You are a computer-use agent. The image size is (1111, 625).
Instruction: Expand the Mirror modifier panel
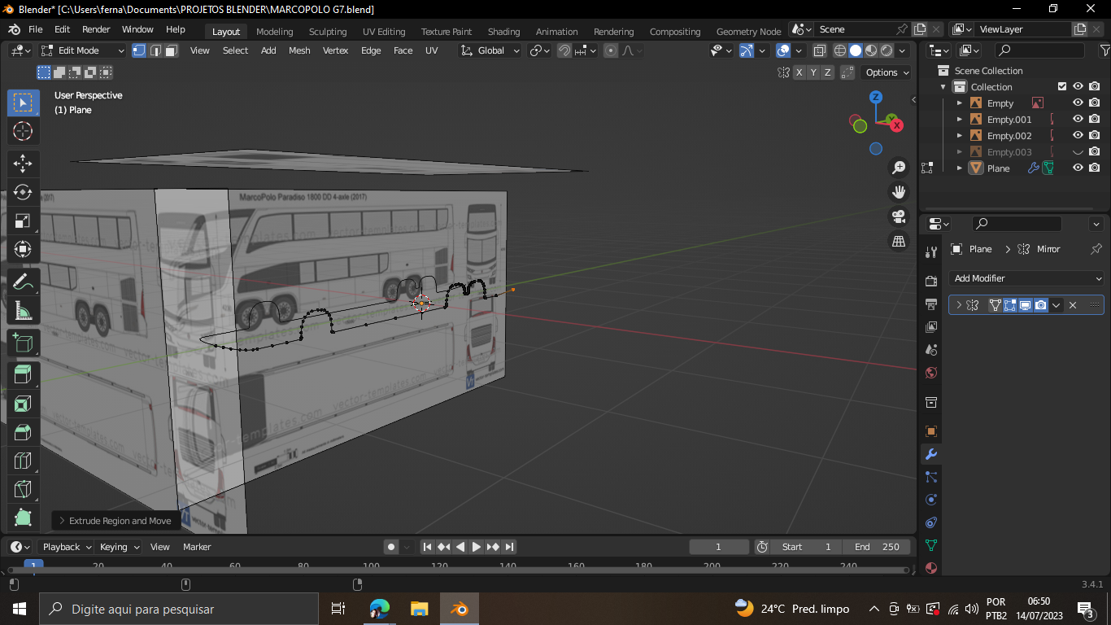click(x=959, y=305)
